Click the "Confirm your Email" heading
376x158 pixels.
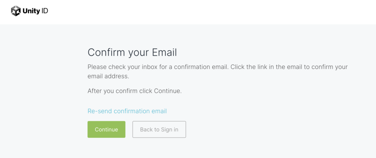click(132, 53)
